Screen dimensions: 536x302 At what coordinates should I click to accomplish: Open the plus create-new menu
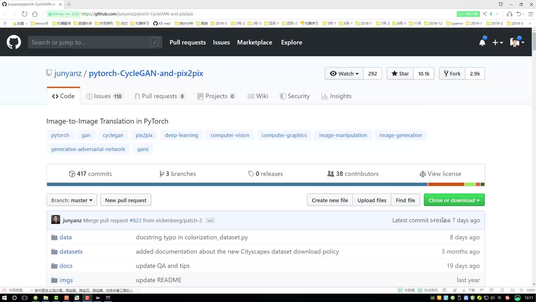498,43
